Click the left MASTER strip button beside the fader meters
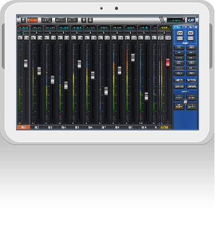This screenshot has height=234, width=215. click(x=160, y=38)
